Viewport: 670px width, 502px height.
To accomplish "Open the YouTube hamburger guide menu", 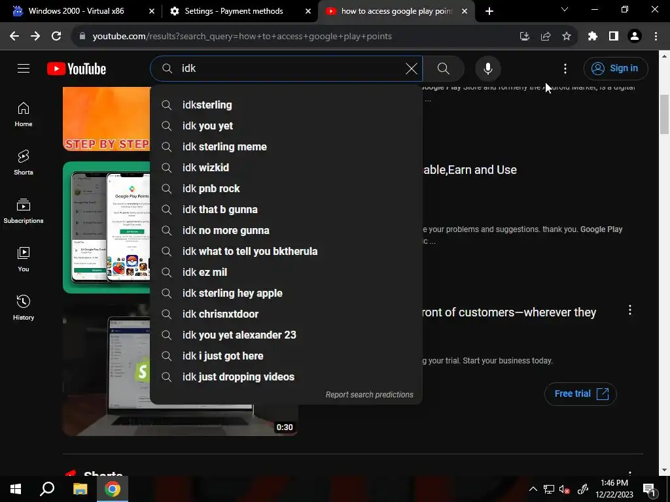I will coord(24,68).
